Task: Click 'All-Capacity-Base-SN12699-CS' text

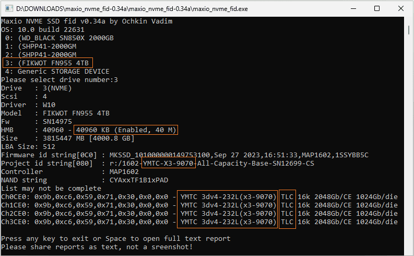Action: pyautogui.click(x=256, y=164)
